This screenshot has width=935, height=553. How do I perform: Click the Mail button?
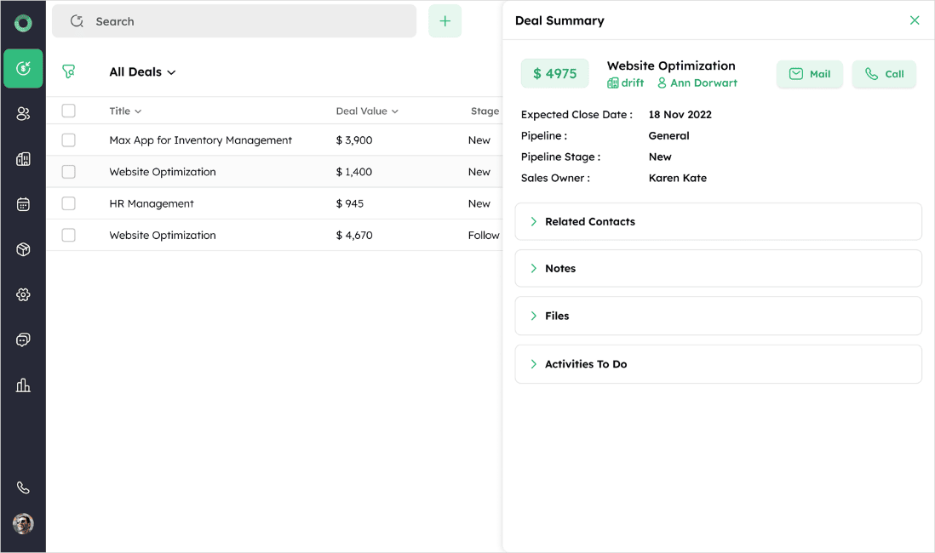click(809, 74)
